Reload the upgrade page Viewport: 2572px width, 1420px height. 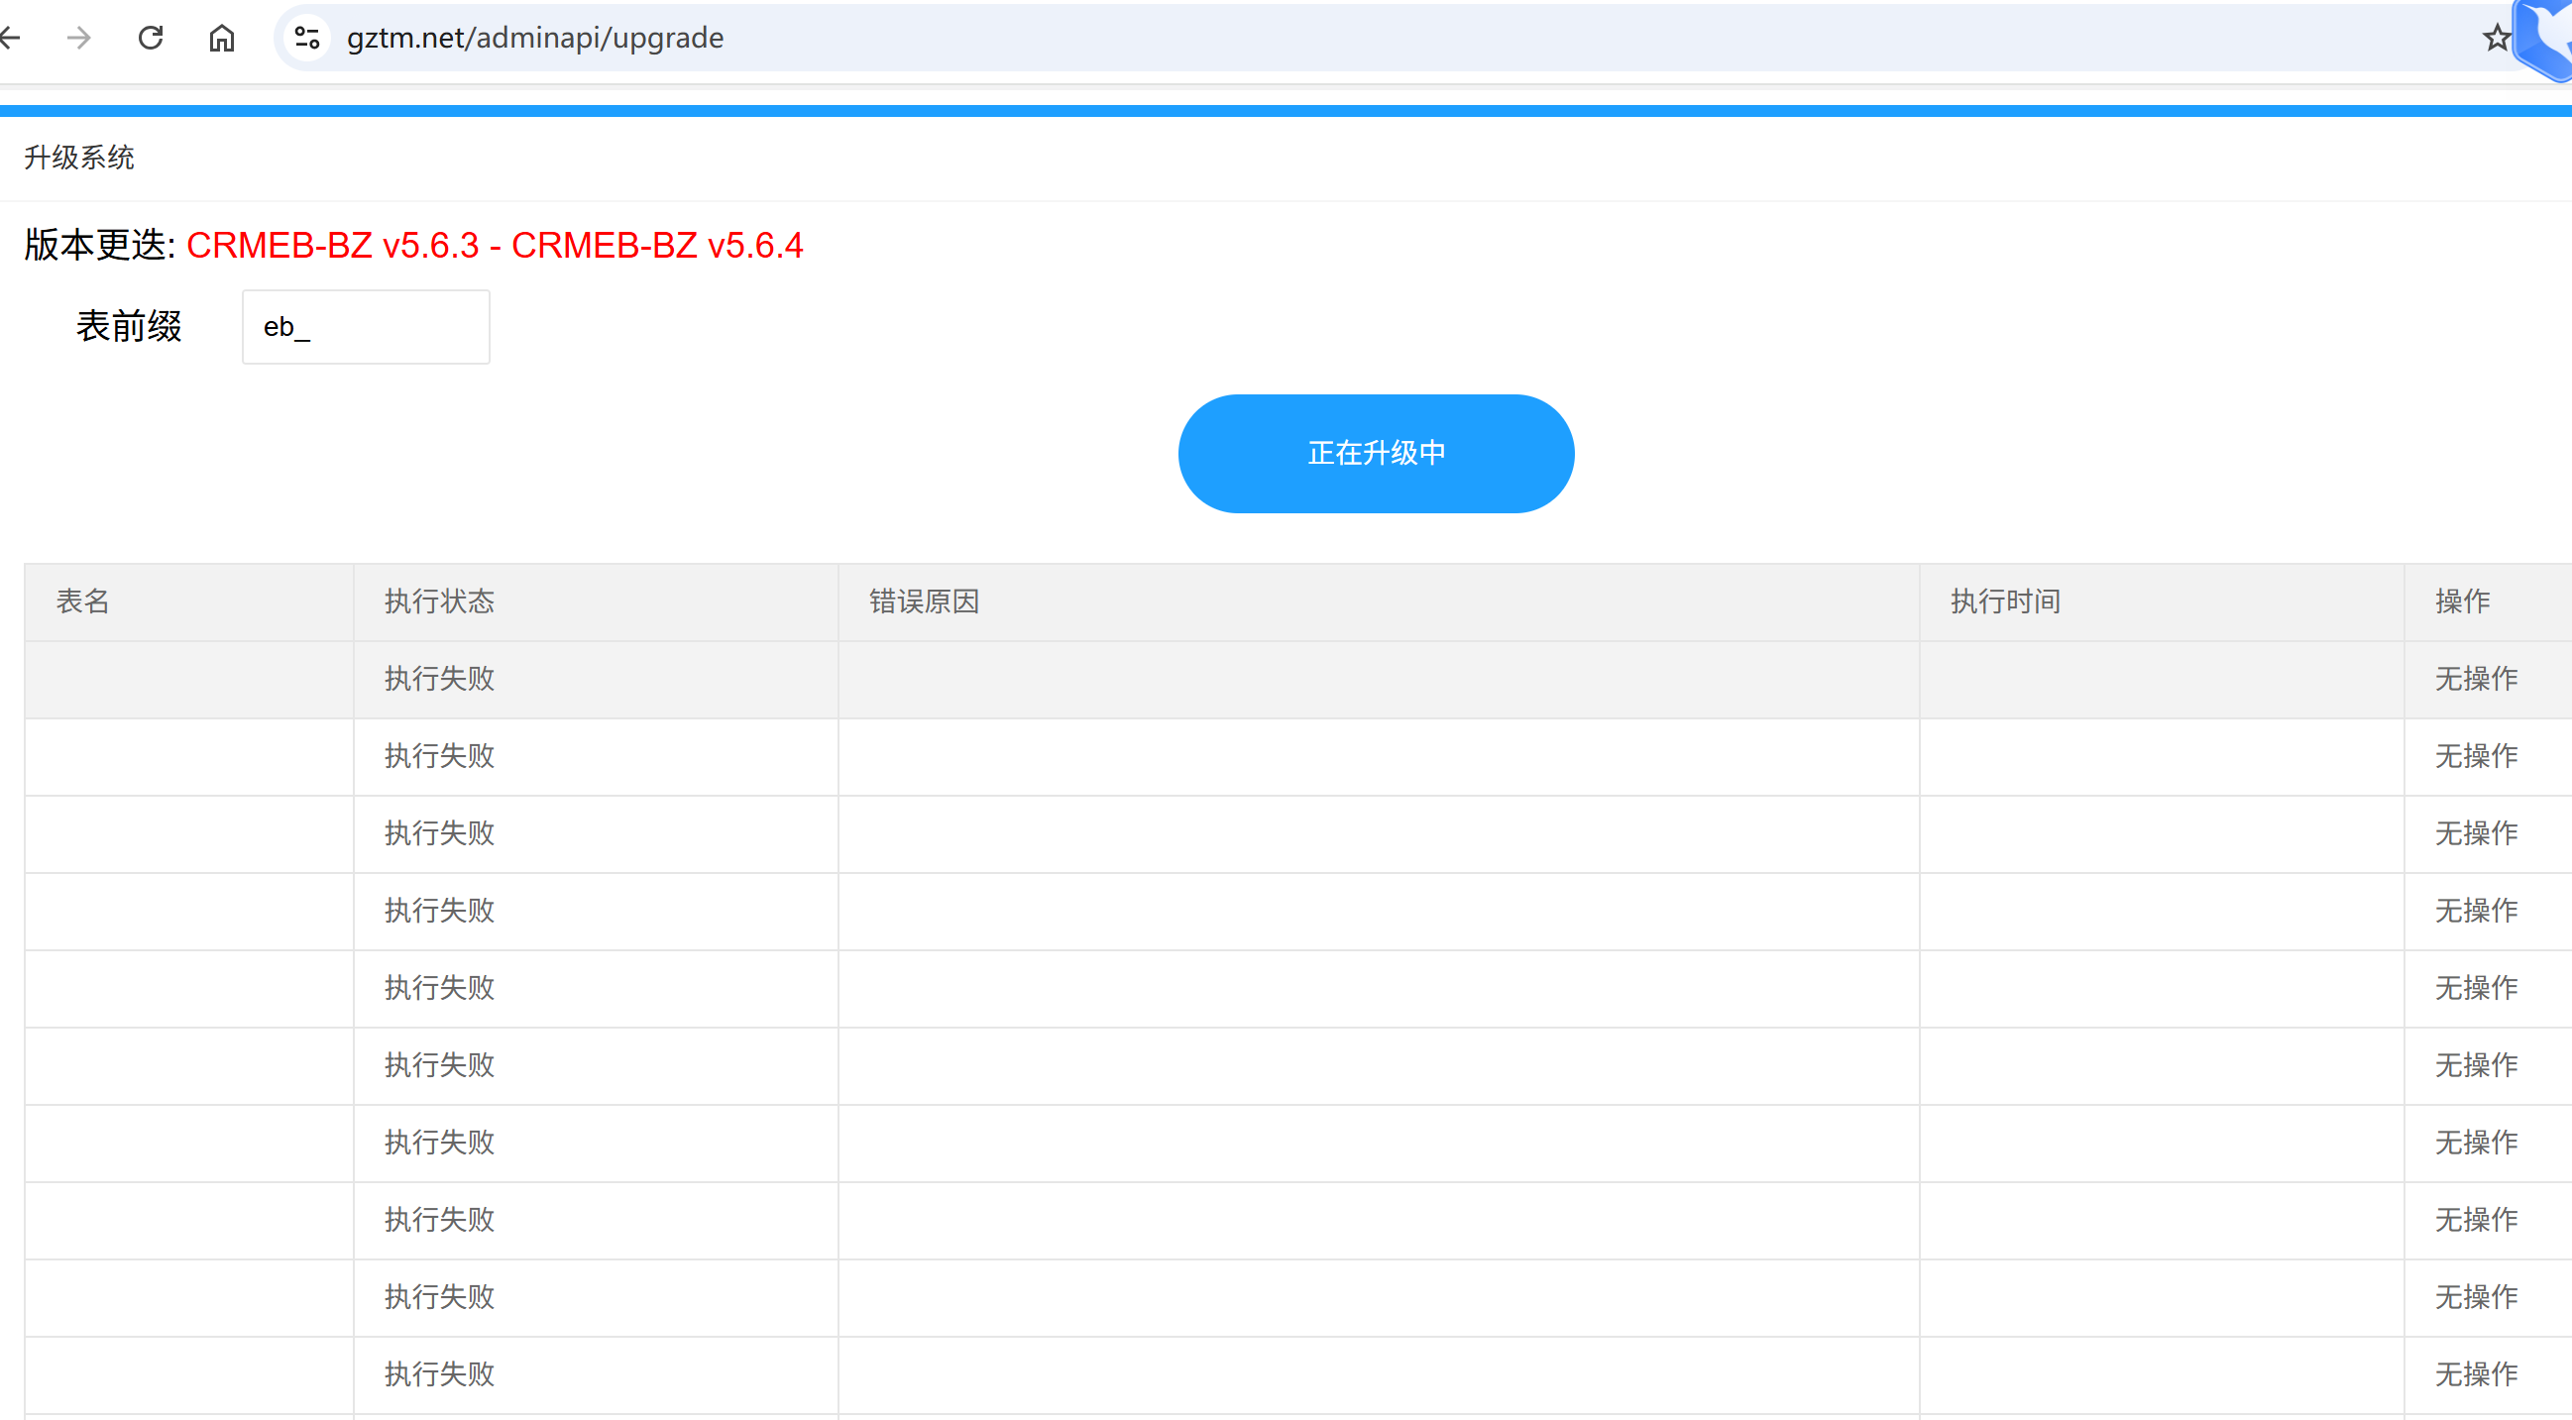click(x=151, y=38)
